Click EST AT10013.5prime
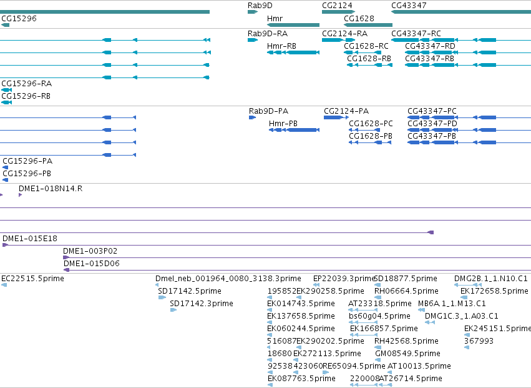Image resolution: width=531 pixels, height=388 pixels. pyautogui.click(x=419, y=367)
